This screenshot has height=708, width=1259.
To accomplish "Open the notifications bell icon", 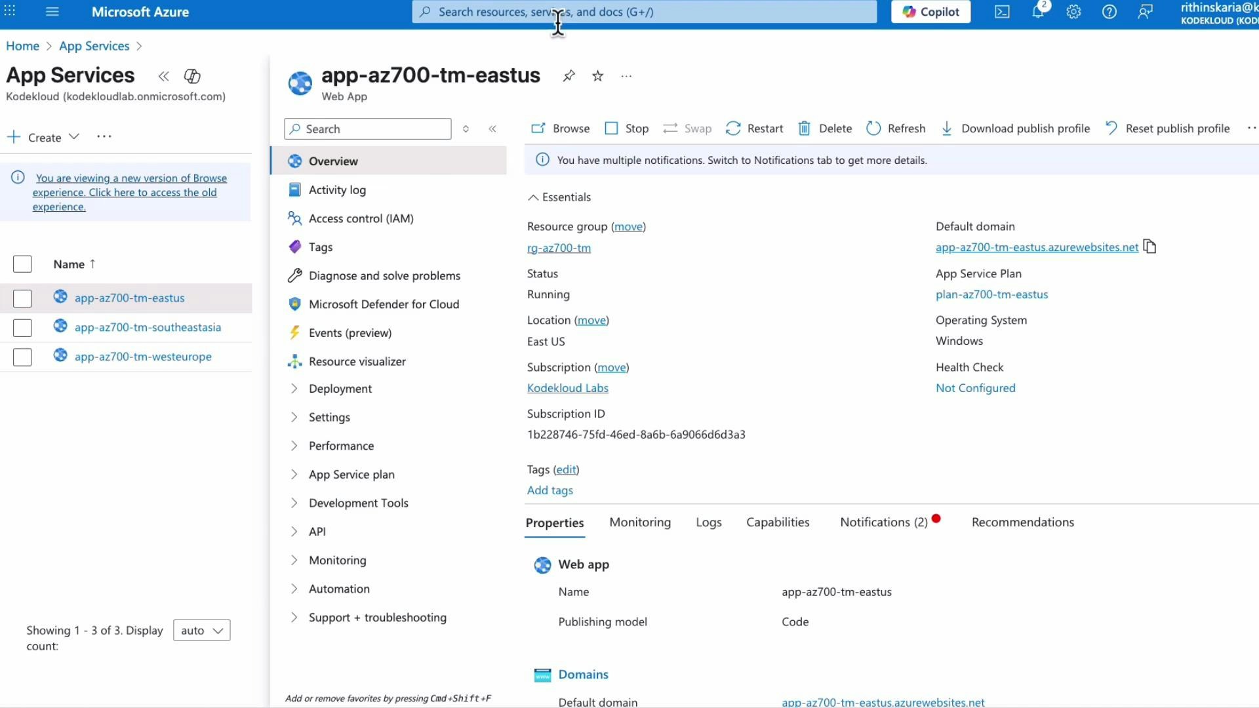I will coord(1038,12).
